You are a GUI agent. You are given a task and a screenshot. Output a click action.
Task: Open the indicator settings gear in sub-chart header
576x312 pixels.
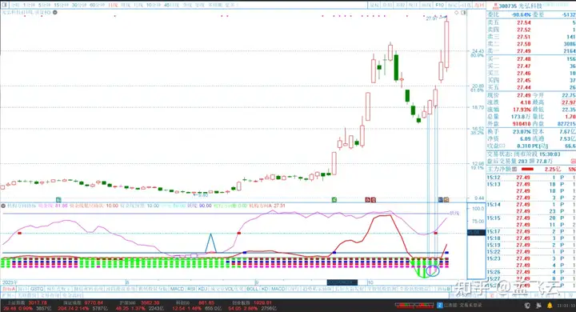[x=3, y=206]
